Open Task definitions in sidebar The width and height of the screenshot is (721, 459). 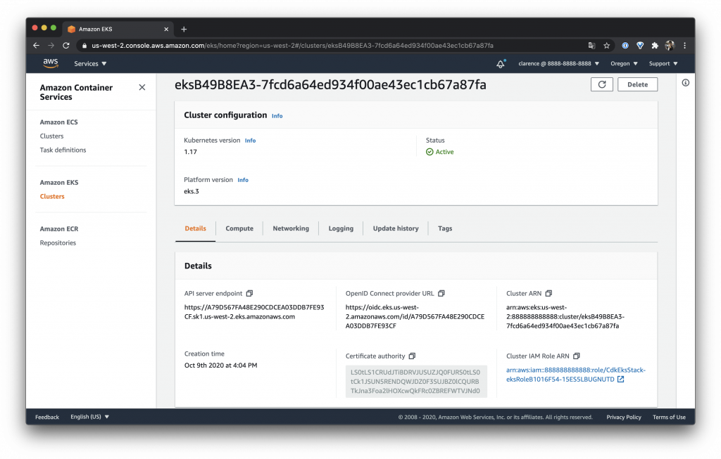[x=63, y=150]
